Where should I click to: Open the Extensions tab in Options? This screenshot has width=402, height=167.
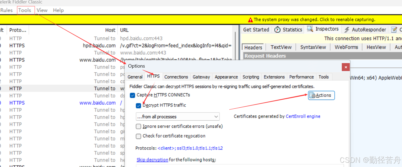274,77
